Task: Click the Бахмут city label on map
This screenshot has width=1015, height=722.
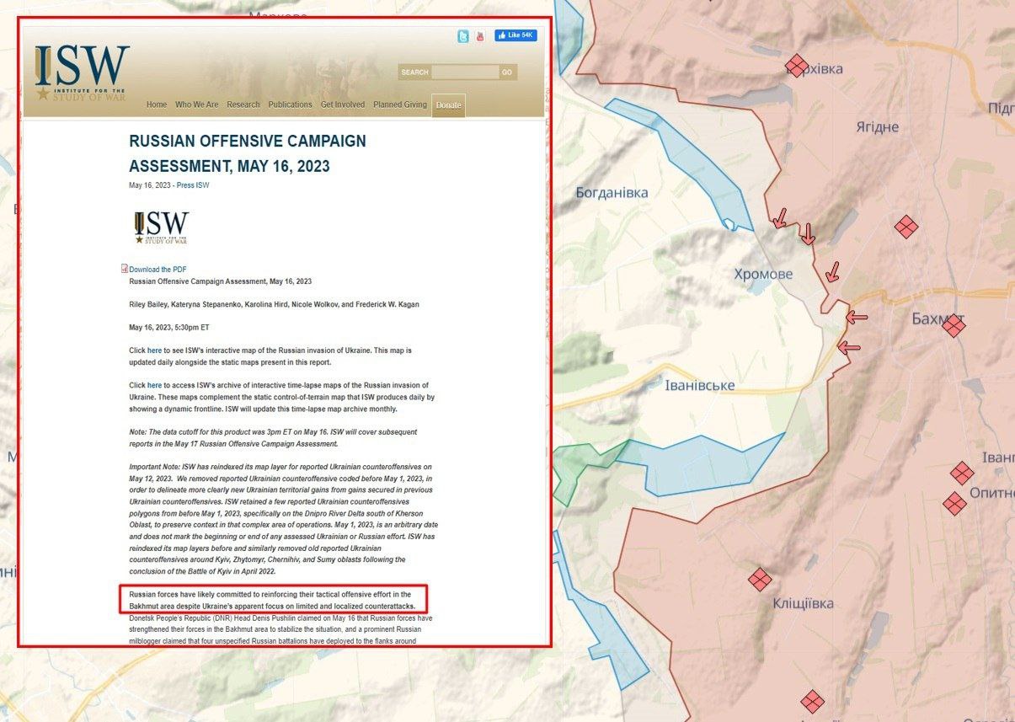Action: 938,318
